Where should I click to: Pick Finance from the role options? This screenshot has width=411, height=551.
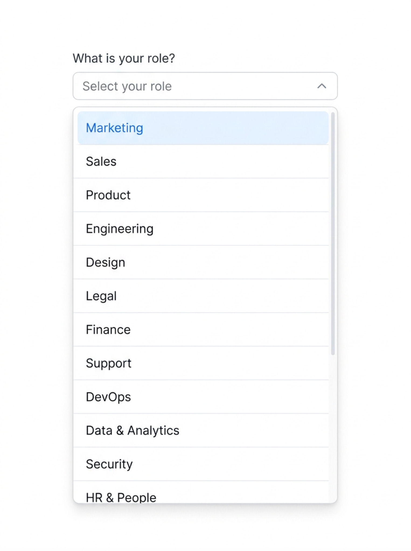click(x=201, y=330)
